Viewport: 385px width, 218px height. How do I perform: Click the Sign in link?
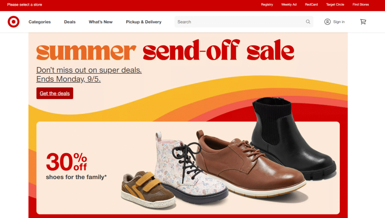339,22
